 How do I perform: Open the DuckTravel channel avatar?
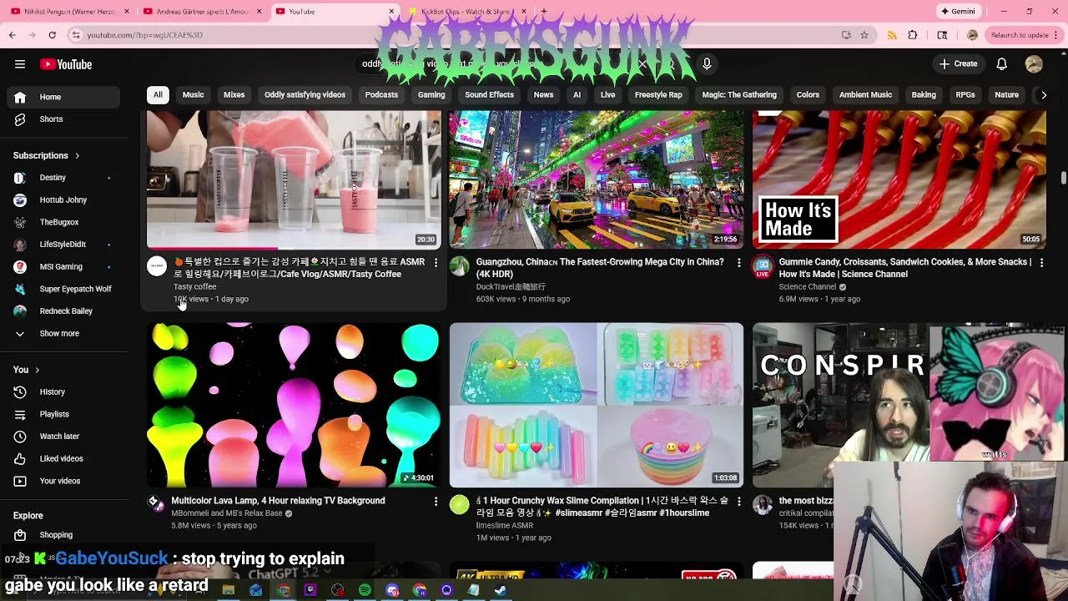pos(460,266)
